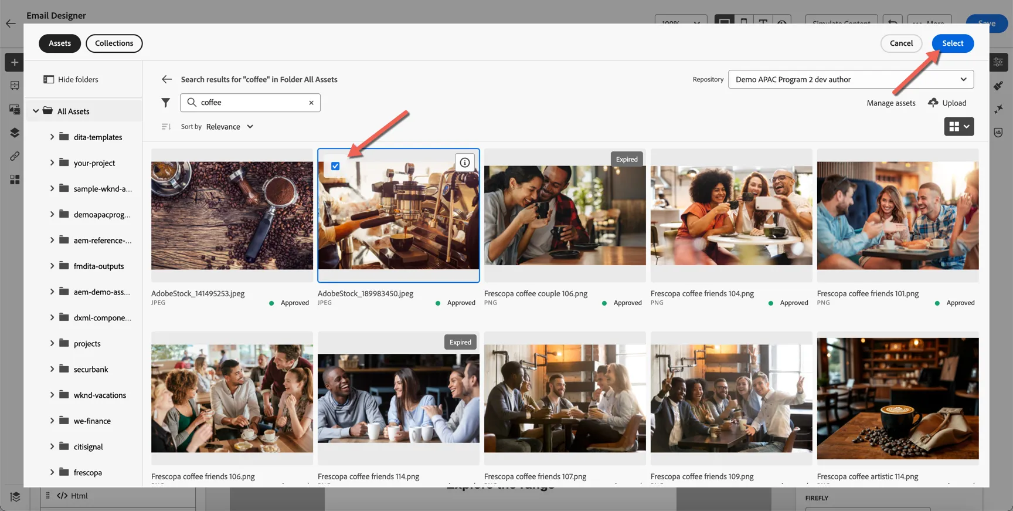Image resolution: width=1013 pixels, height=511 pixels.
Task: Switch to the Assets tab
Action: point(60,43)
